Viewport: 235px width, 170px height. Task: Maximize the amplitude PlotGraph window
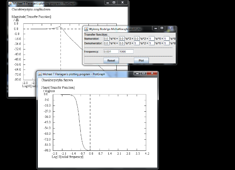click(114, 3)
